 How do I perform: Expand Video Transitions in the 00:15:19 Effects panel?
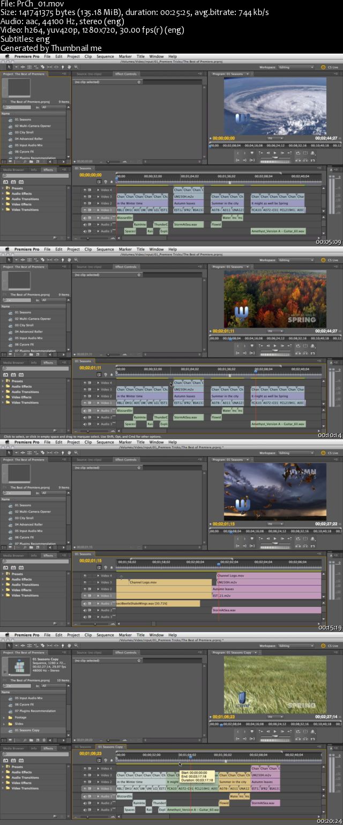point(3,595)
